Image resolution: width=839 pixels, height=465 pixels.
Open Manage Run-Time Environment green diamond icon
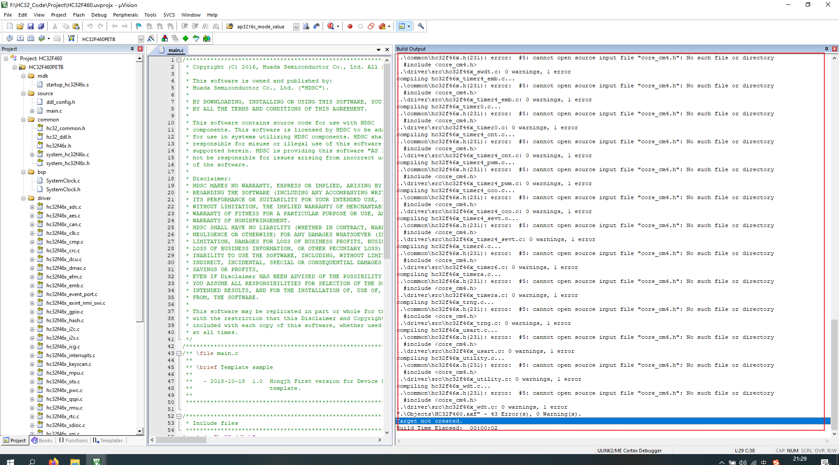click(186, 38)
